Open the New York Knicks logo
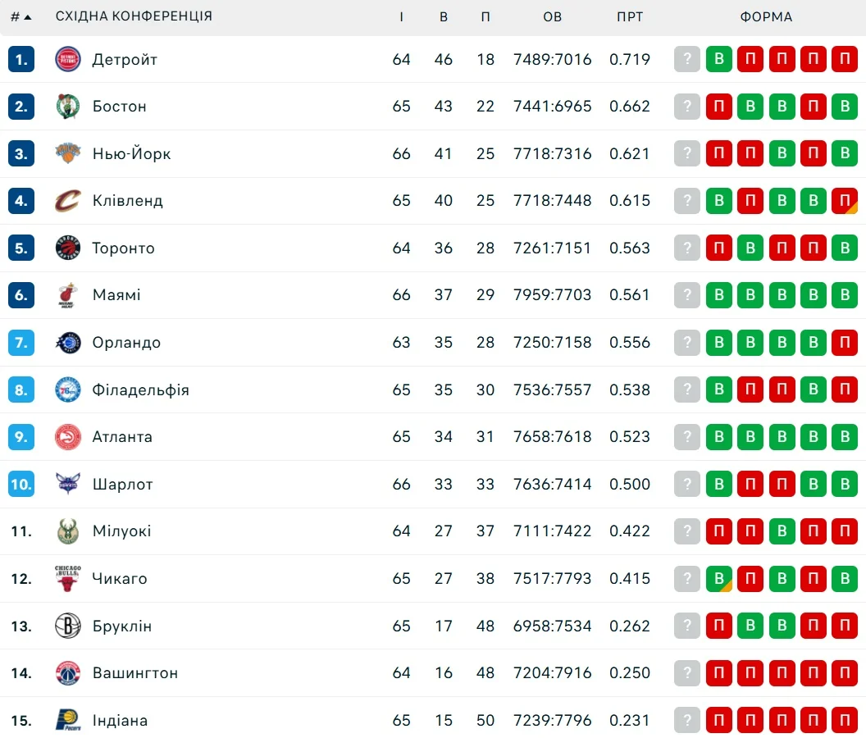 click(x=68, y=153)
